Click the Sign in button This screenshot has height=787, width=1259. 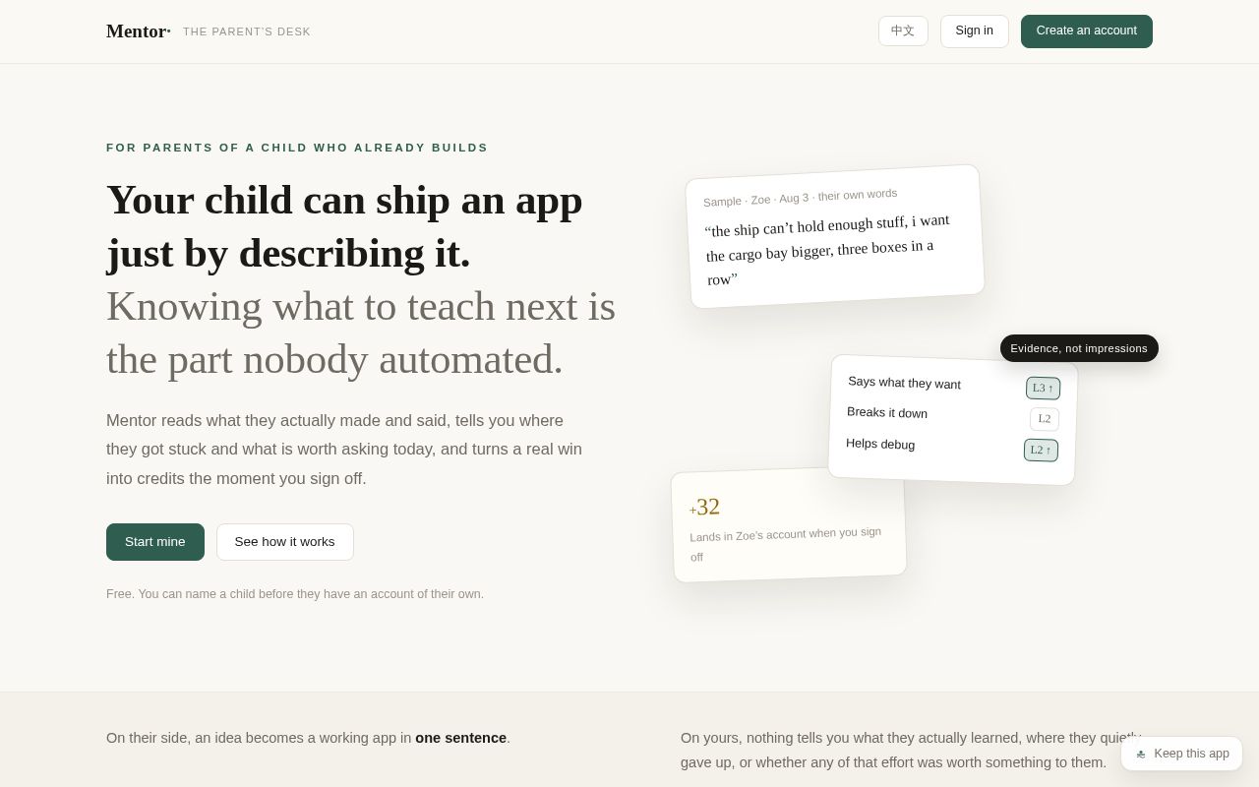click(x=974, y=31)
